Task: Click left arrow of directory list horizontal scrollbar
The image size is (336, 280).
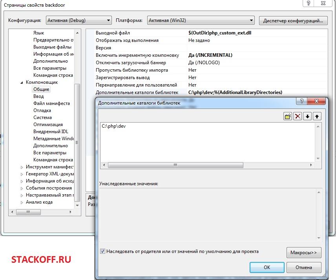Action: click(x=104, y=165)
